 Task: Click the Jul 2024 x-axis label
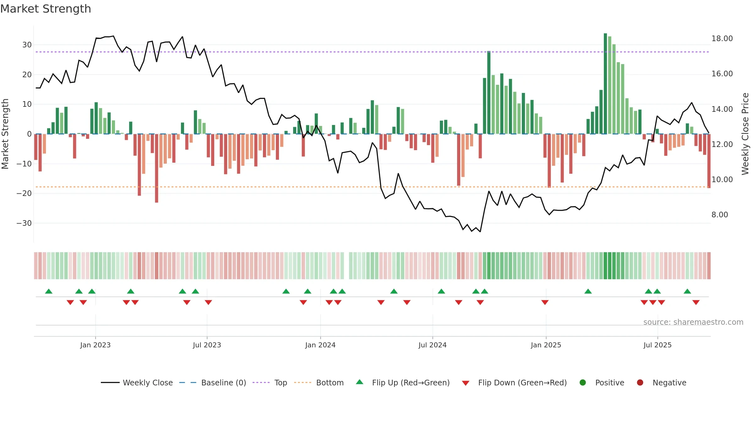[433, 345]
